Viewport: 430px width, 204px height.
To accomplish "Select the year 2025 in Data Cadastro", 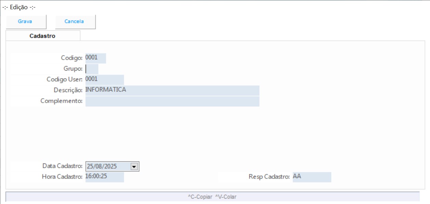I will tap(110, 166).
